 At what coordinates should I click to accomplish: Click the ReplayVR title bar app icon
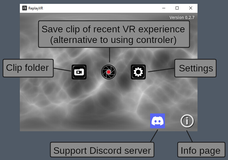tap(25, 8)
